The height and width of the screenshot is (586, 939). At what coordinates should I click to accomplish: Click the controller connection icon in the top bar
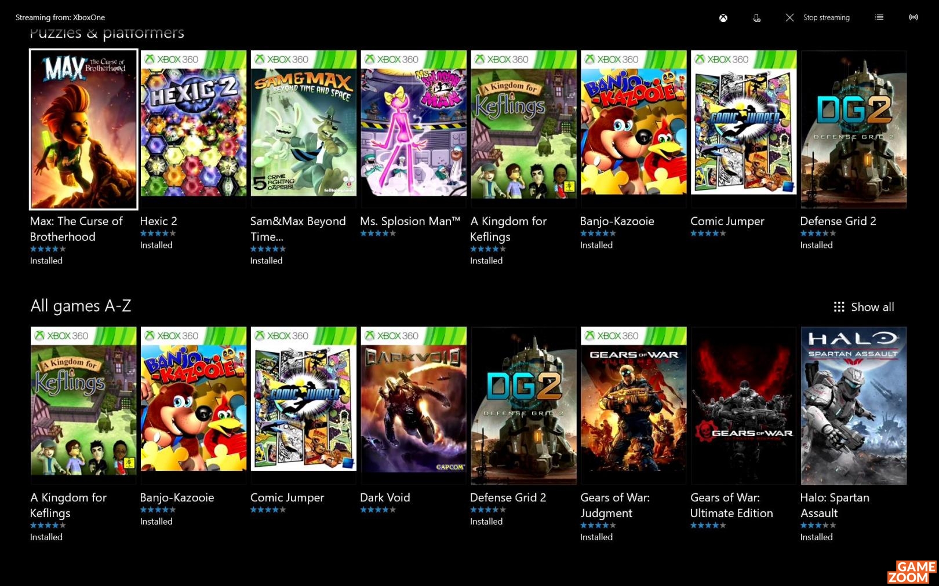(757, 18)
